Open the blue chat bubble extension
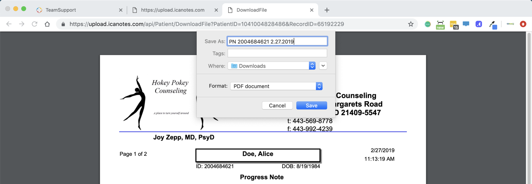Image resolution: width=532 pixels, height=184 pixels. tap(466, 24)
